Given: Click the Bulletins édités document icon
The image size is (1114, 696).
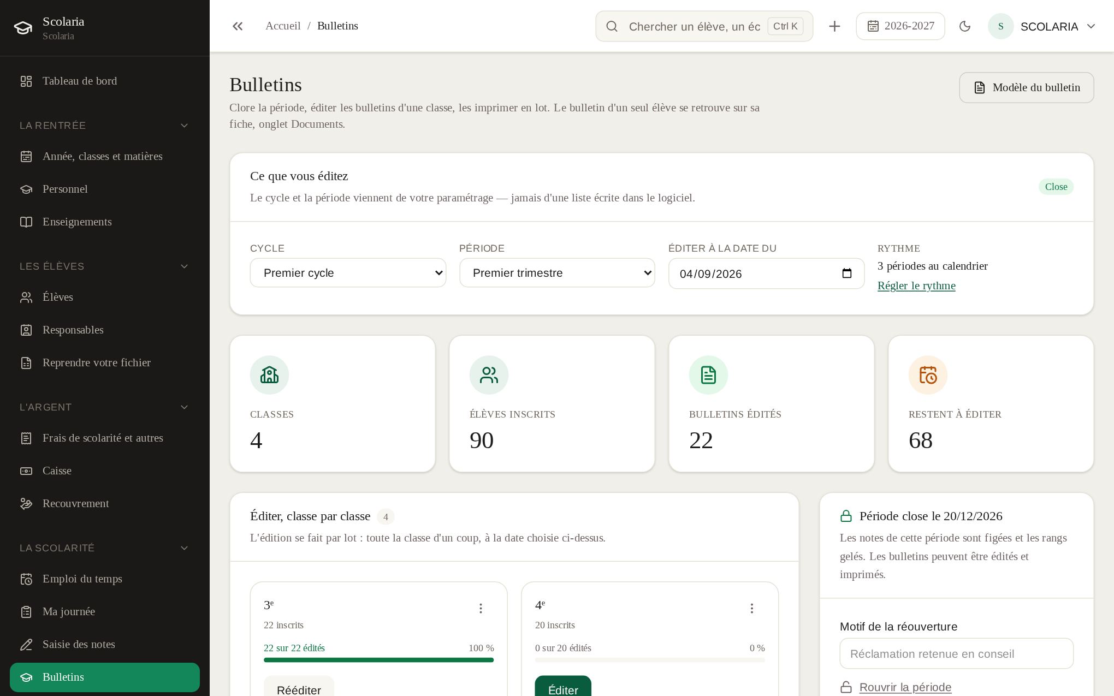Looking at the screenshot, I should click(x=708, y=375).
